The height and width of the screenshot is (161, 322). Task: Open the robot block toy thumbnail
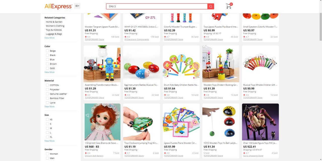[x=102, y=64]
